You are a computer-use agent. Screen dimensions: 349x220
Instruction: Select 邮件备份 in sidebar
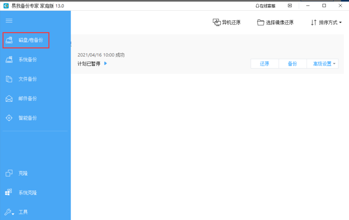(x=28, y=99)
